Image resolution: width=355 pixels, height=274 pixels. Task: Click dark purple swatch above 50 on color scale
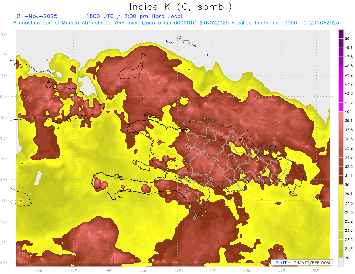click(341, 34)
